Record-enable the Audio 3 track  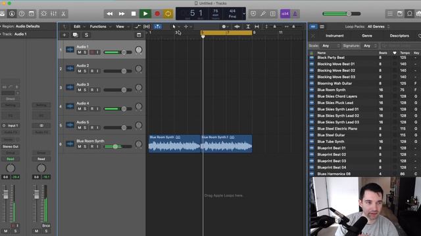[92, 90]
